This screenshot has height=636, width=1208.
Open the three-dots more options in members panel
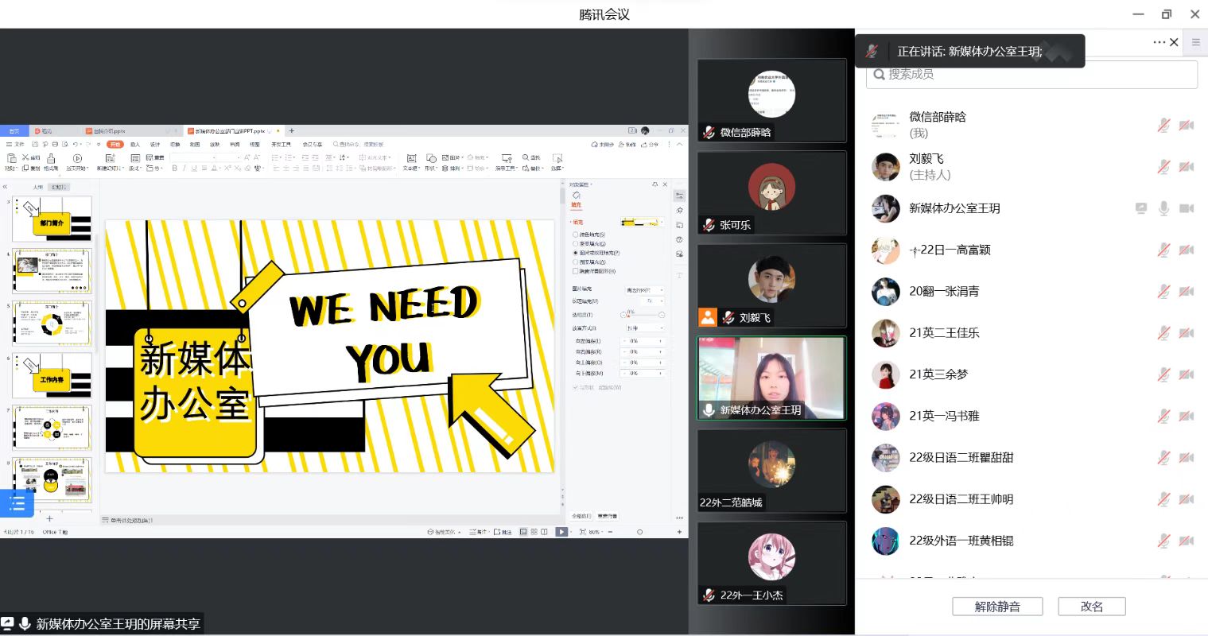click(x=1159, y=42)
